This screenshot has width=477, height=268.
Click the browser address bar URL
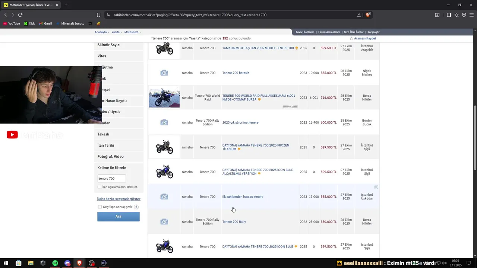[x=190, y=15]
